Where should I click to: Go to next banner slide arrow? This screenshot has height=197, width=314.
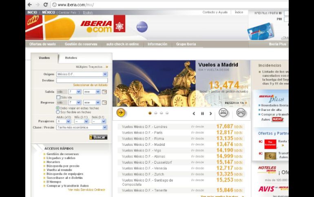[210, 114]
